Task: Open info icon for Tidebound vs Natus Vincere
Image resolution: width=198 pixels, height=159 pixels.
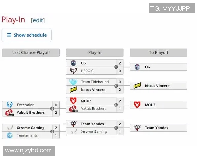Action: tap(116, 86)
